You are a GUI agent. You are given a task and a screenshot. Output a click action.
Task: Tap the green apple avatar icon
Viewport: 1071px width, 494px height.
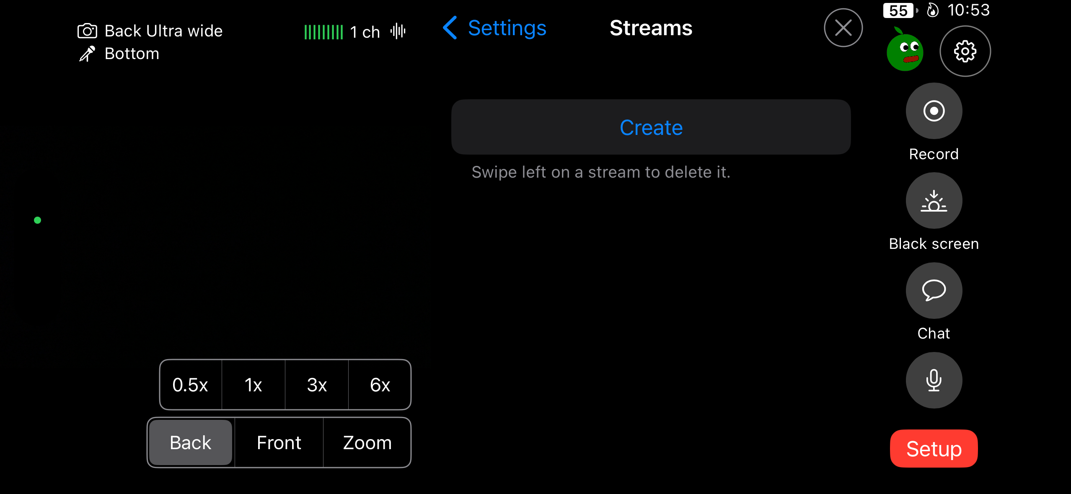coord(905,52)
